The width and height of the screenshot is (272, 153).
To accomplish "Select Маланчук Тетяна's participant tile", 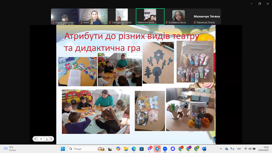I will [207, 16].
